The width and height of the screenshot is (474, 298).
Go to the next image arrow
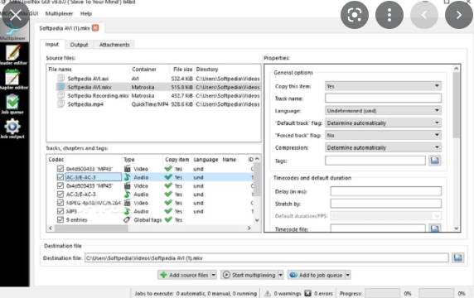coord(459,15)
